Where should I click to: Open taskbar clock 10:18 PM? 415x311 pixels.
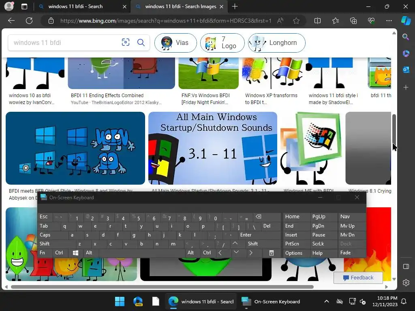tap(385, 301)
